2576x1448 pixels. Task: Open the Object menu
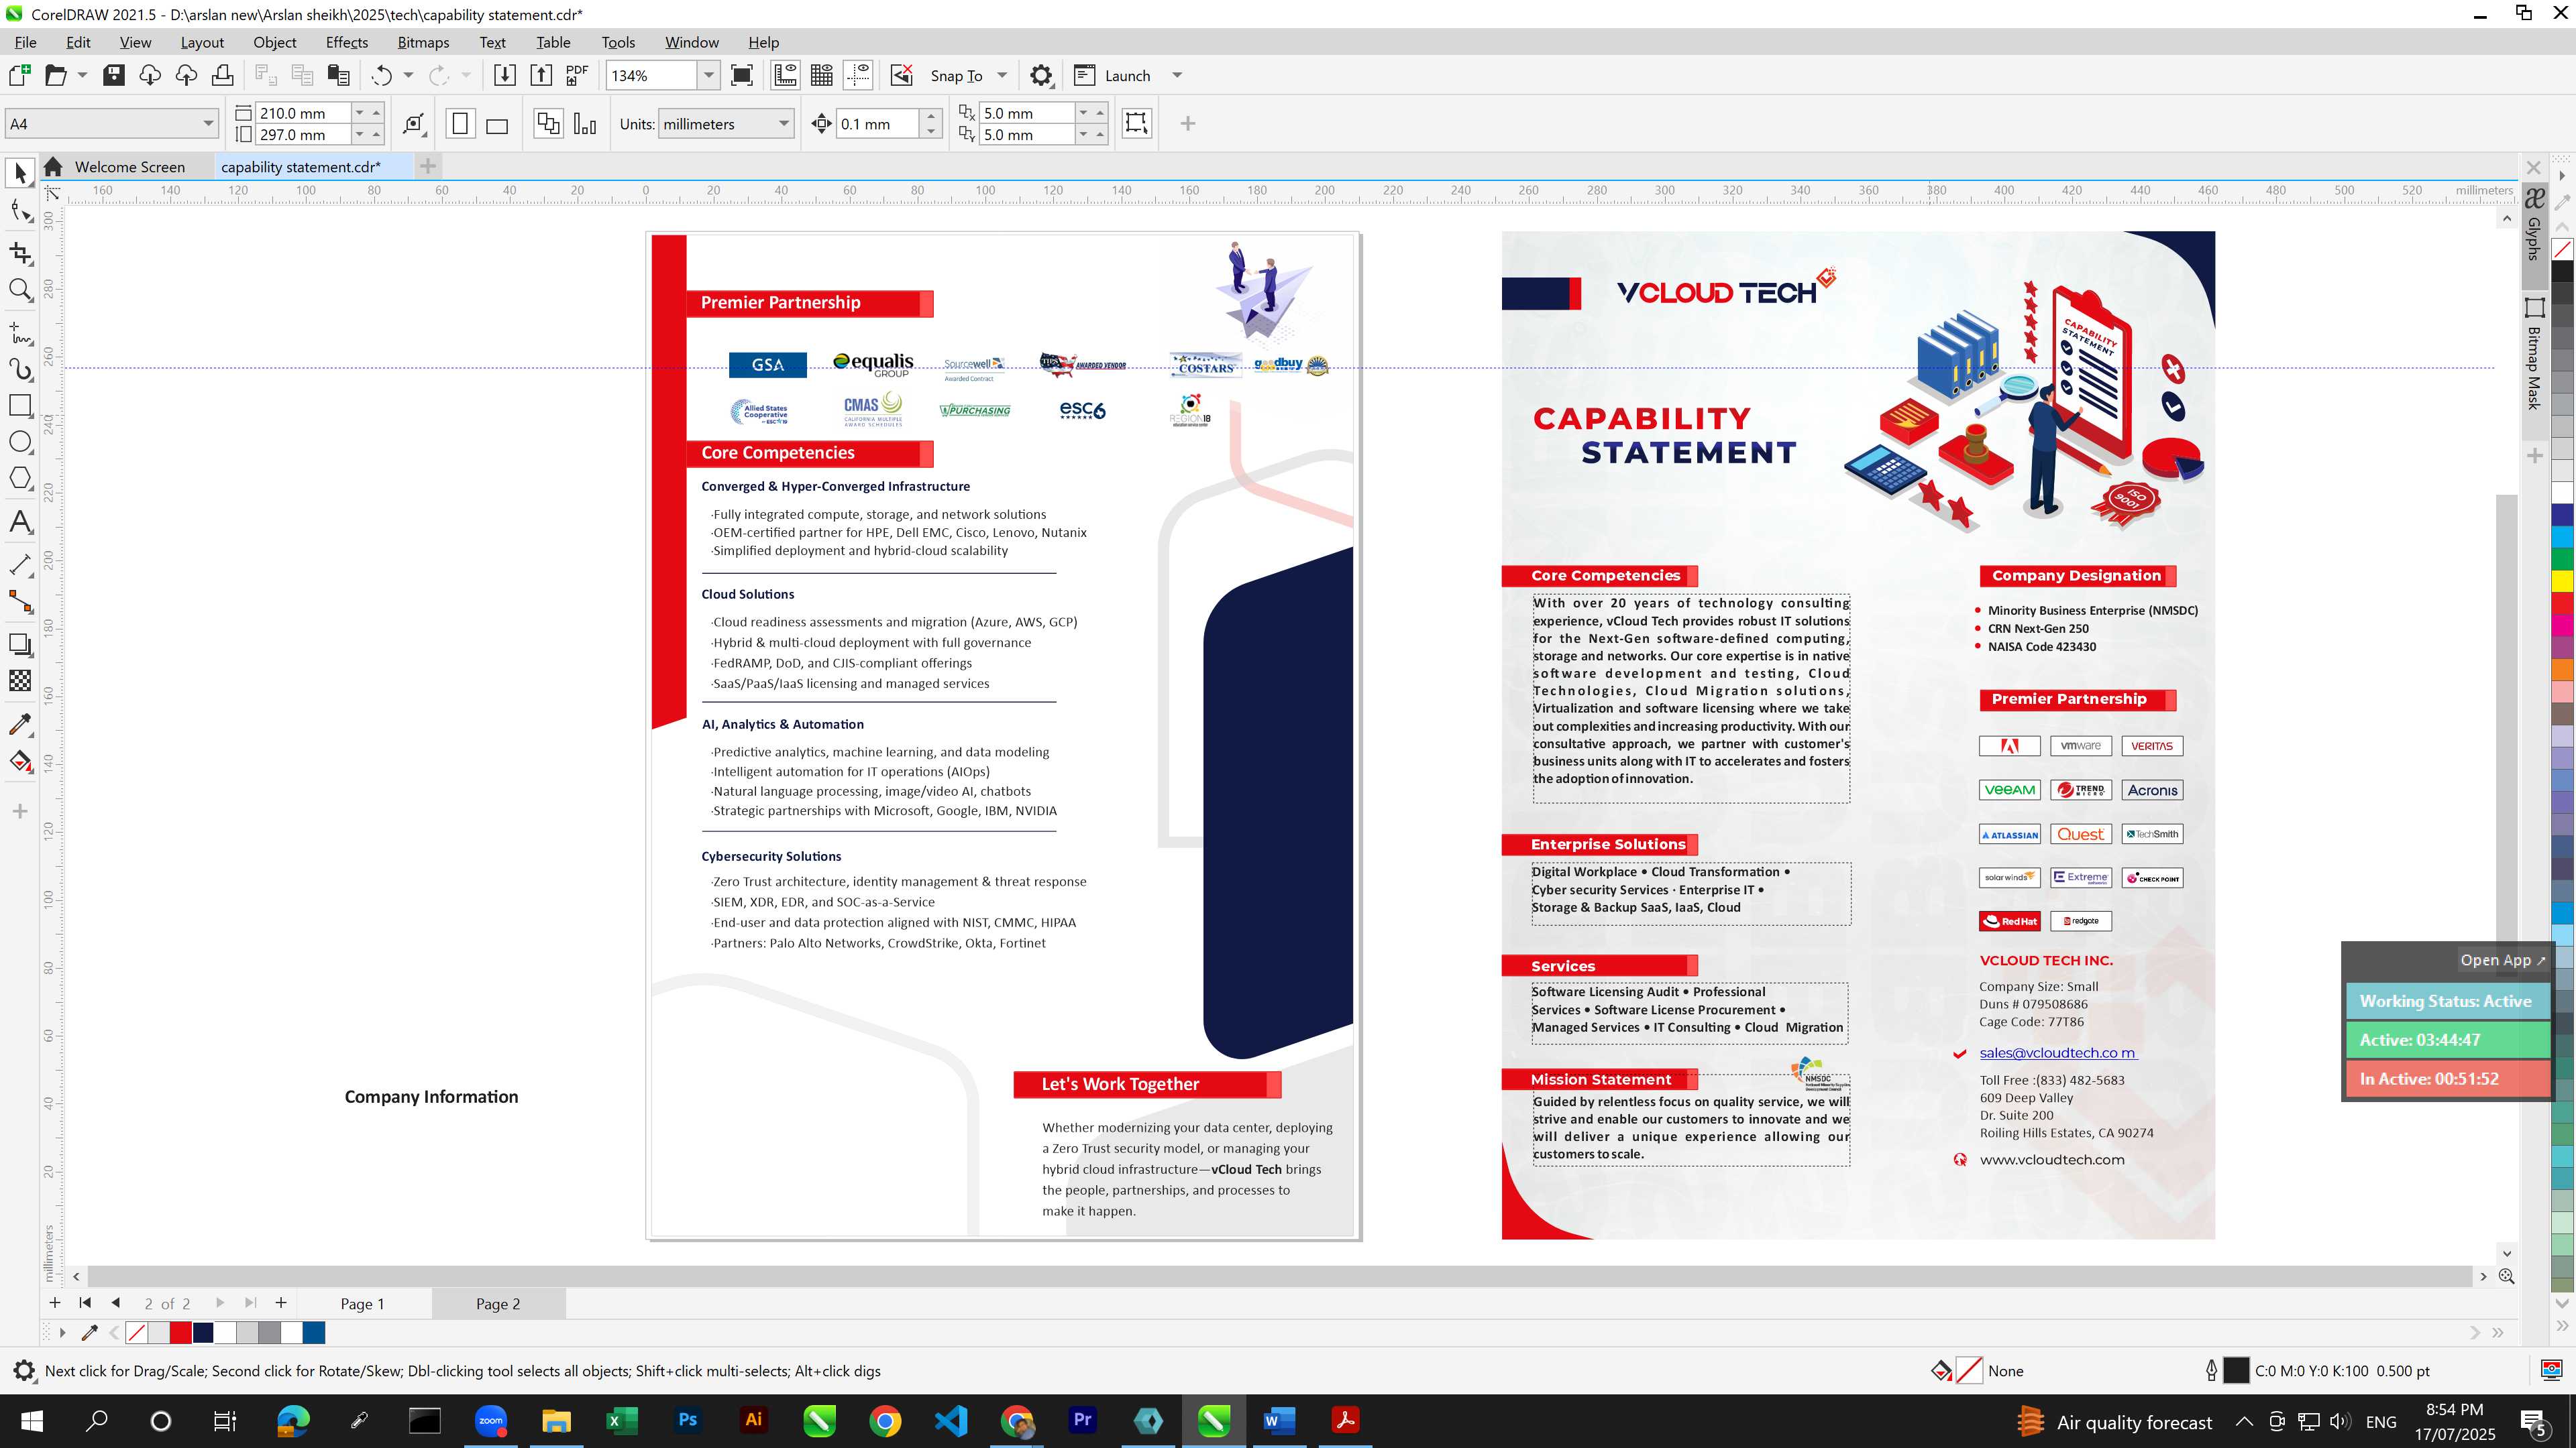tap(274, 42)
